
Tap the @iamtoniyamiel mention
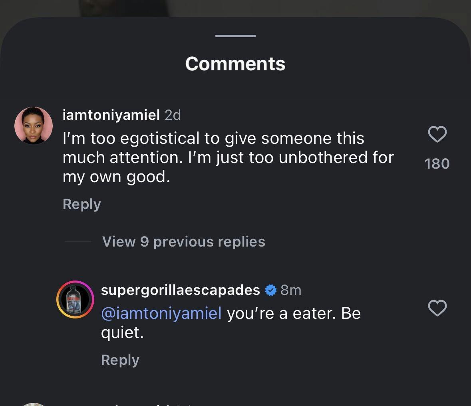coord(161,313)
